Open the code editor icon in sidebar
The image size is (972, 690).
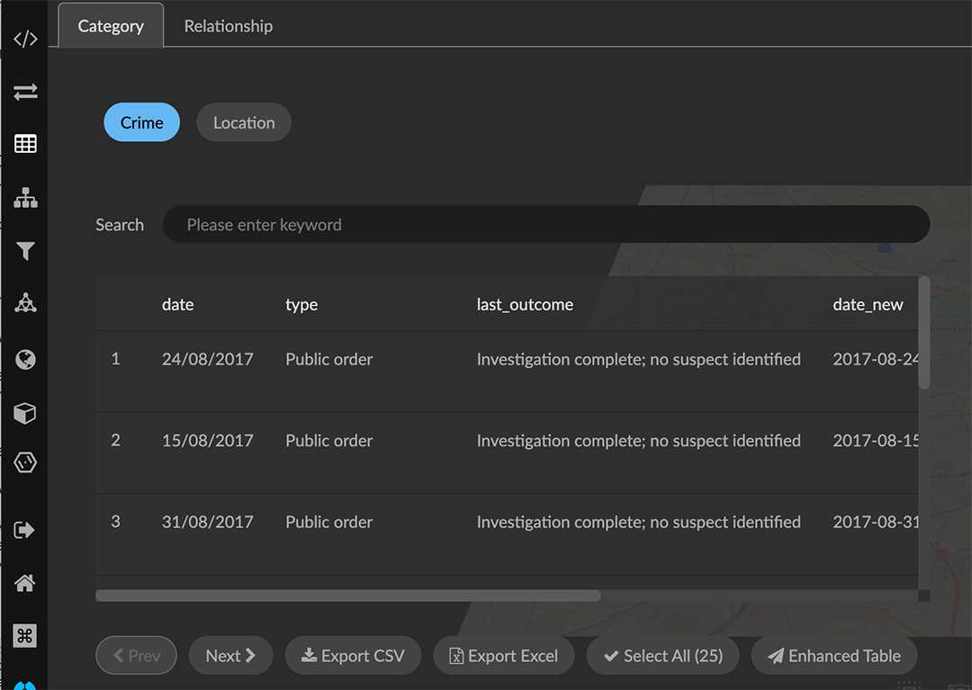pos(25,39)
